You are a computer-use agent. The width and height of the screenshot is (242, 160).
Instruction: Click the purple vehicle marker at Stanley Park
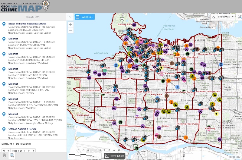[x=134, y=25]
